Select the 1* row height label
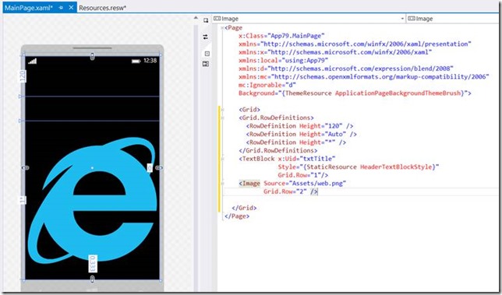The width and height of the screenshot is (502, 295). point(23,200)
